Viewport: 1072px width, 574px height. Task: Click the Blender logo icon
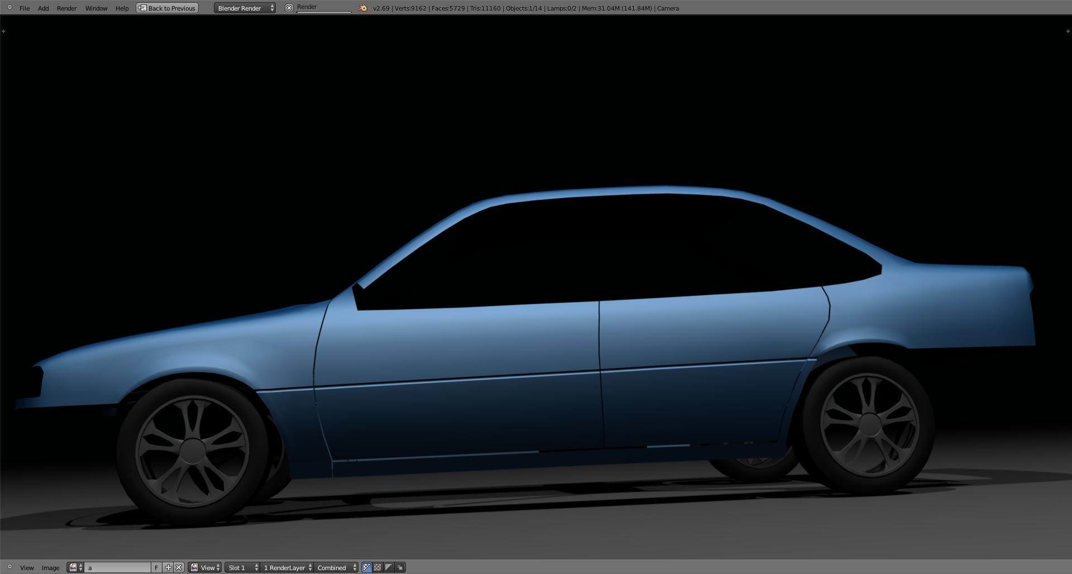[363, 8]
